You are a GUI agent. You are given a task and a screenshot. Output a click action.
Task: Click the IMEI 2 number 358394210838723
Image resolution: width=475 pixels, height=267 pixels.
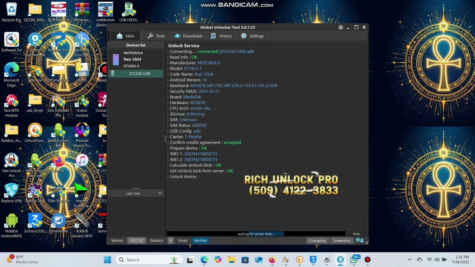pos(201,159)
